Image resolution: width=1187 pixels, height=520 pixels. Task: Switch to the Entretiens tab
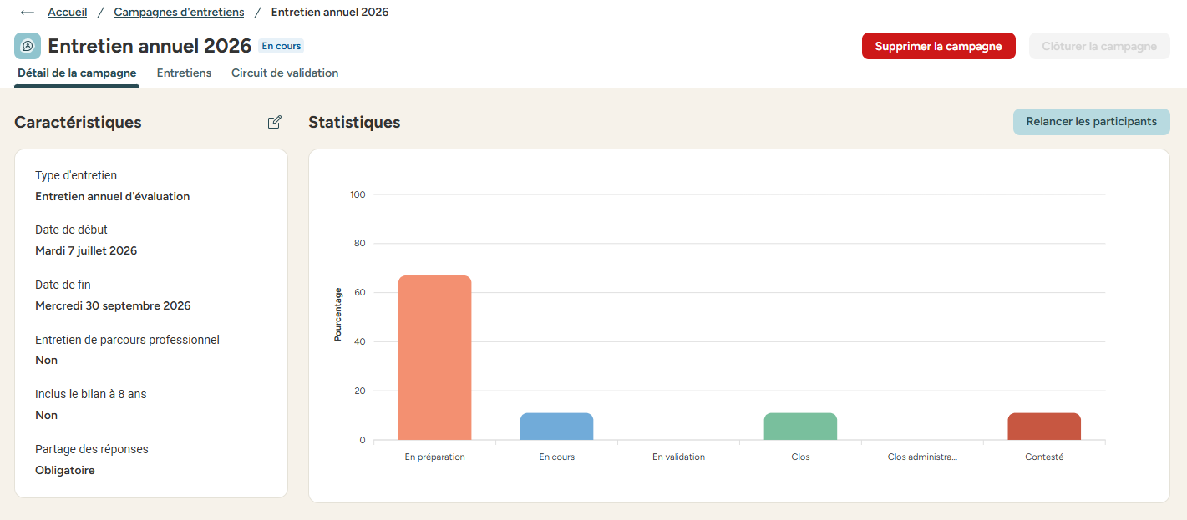184,73
